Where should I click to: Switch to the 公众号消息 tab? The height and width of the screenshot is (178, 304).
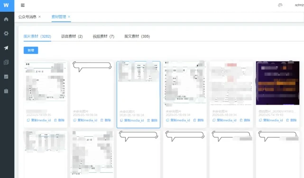click(28, 17)
